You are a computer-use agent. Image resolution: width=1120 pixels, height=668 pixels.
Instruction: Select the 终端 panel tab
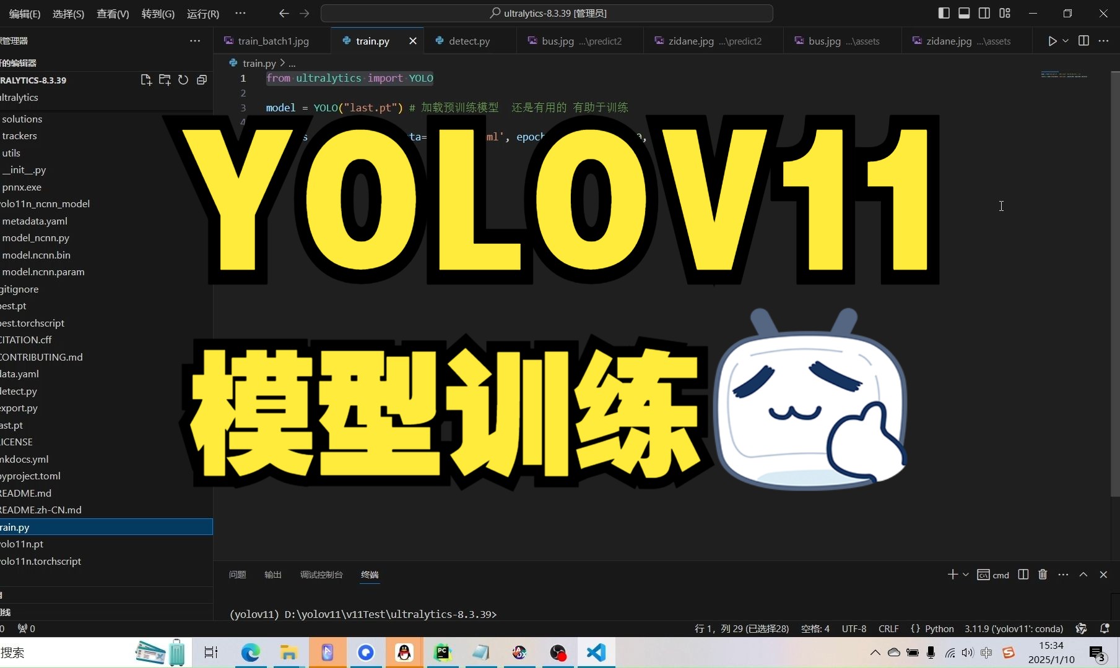[370, 575]
